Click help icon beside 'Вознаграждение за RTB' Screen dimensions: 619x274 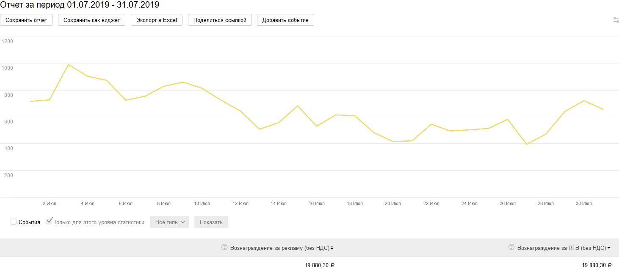click(x=511, y=247)
